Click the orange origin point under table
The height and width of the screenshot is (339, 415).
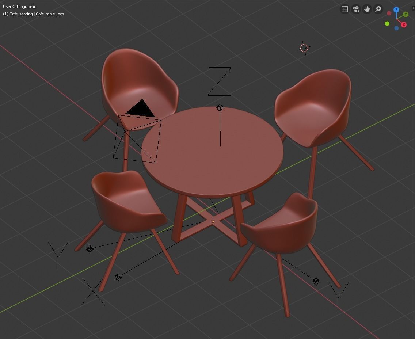(x=213, y=222)
